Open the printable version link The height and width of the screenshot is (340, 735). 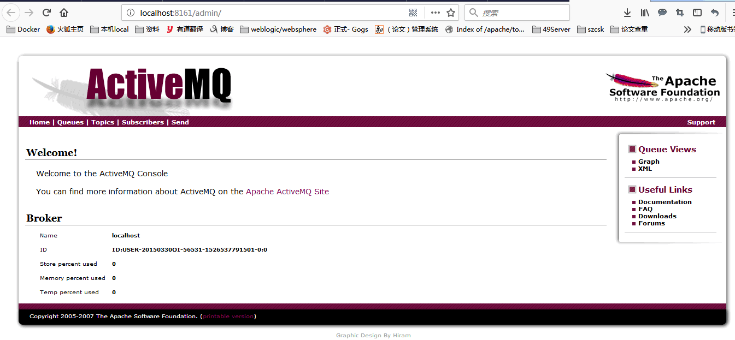pyautogui.click(x=228, y=317)
